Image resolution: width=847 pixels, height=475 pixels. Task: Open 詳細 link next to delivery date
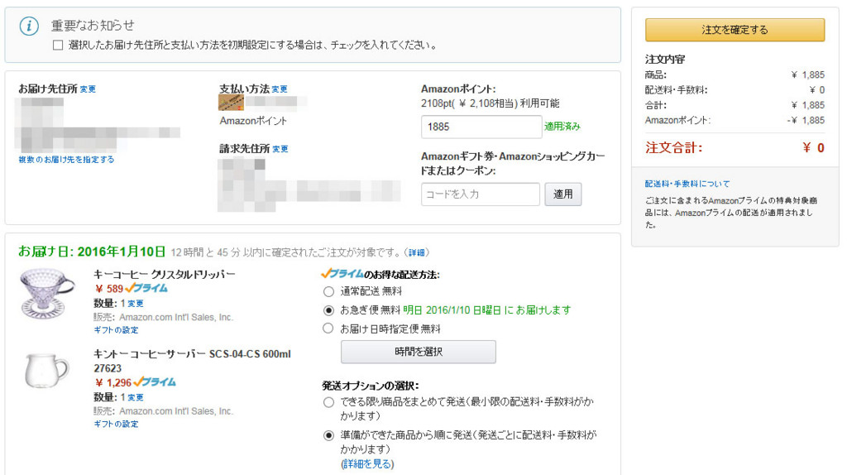pos(417,252)
